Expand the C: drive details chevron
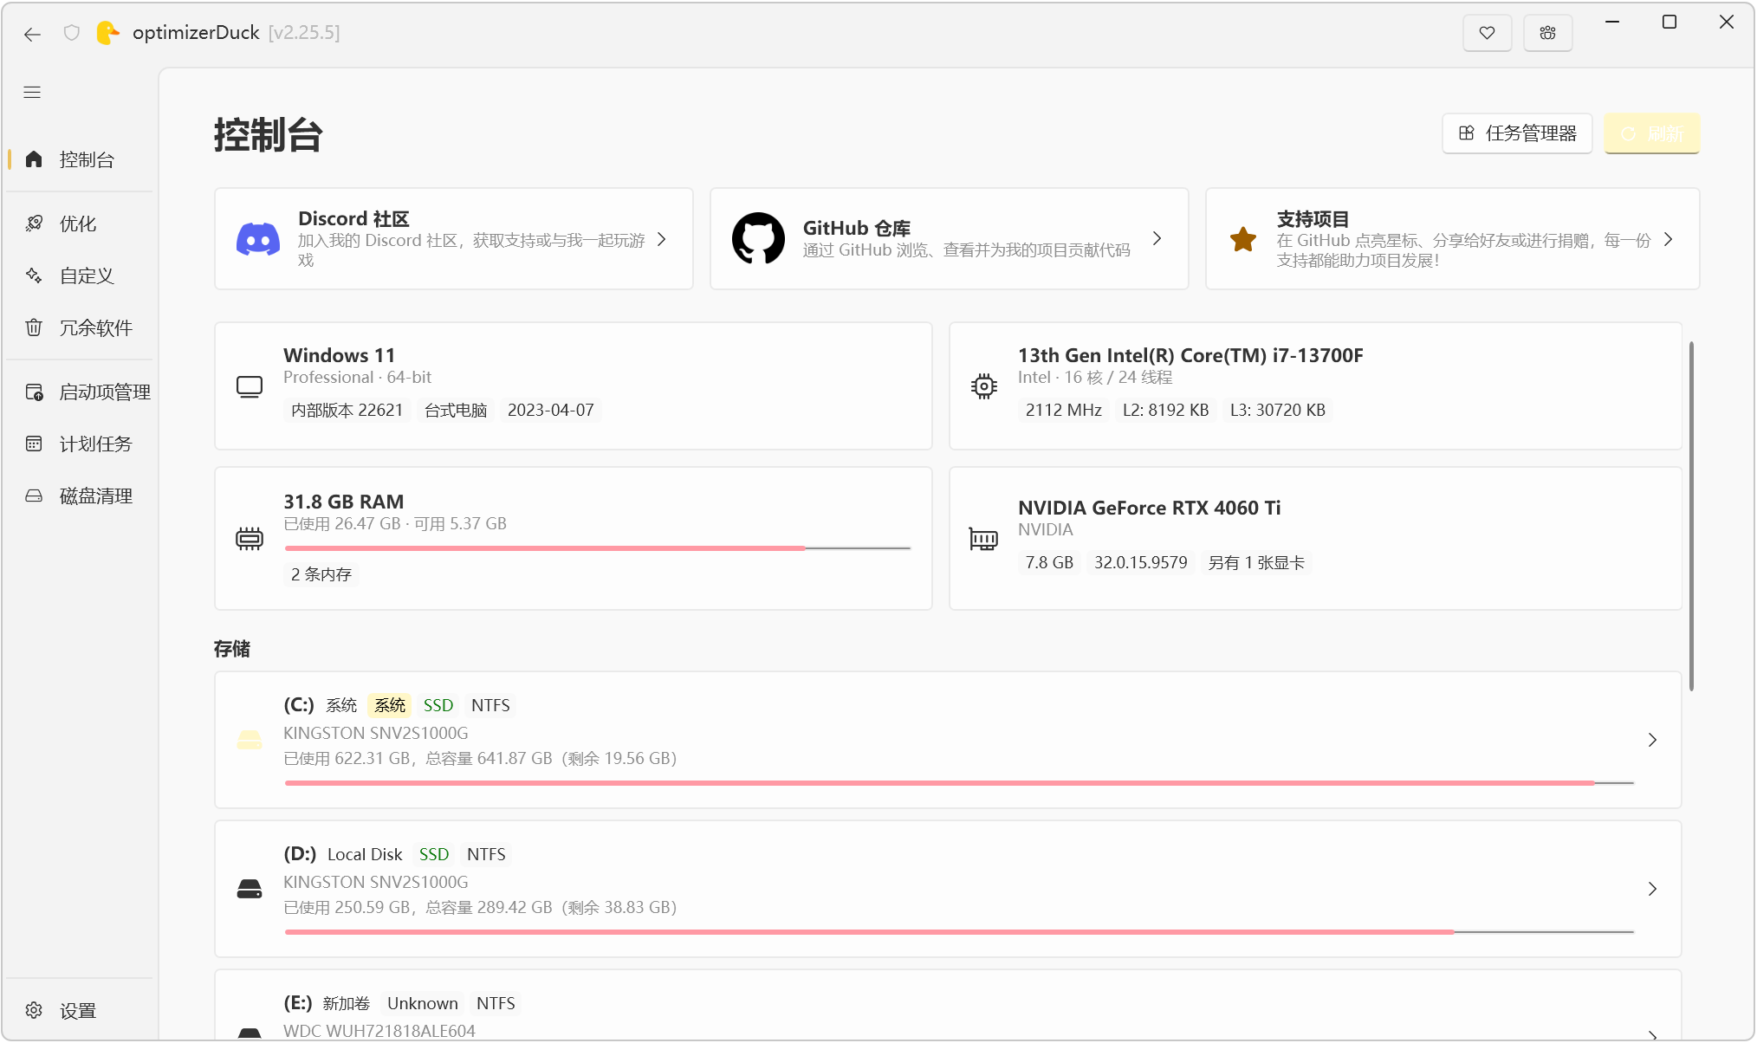Screen dimensions: 1757x1043 click(1652, 740)
